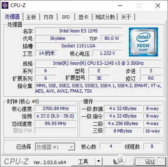Viewport: 168px width, 167px height.
Task: Click the CPU-Z app icon in title bar
Action: (x=5, y=5)
